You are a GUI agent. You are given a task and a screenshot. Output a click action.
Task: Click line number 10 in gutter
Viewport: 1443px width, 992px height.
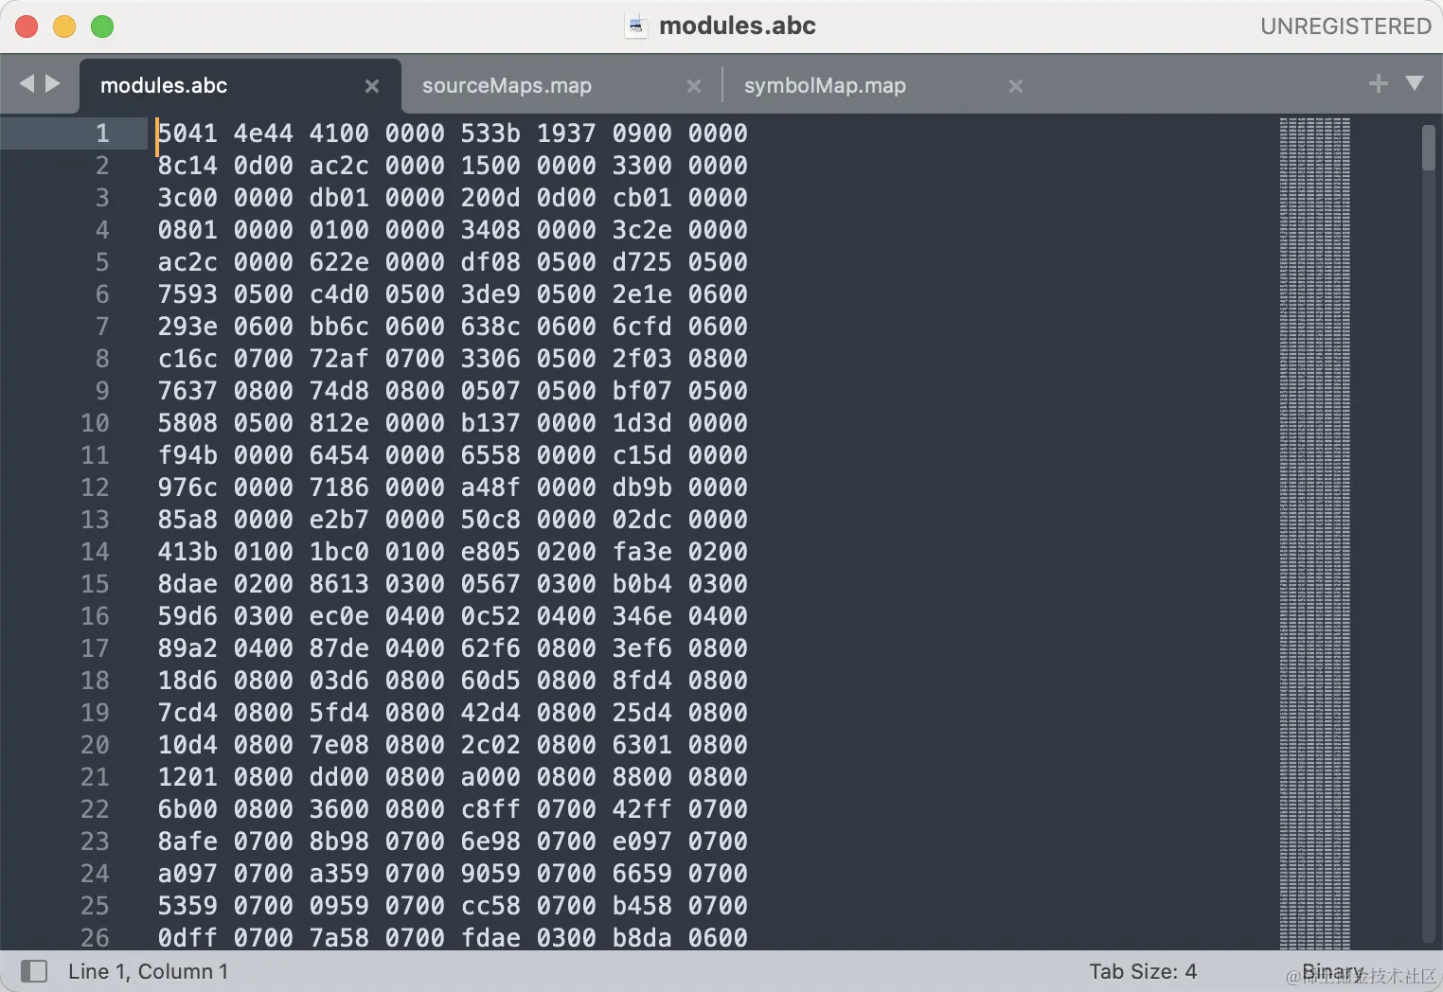coord(95,423)
